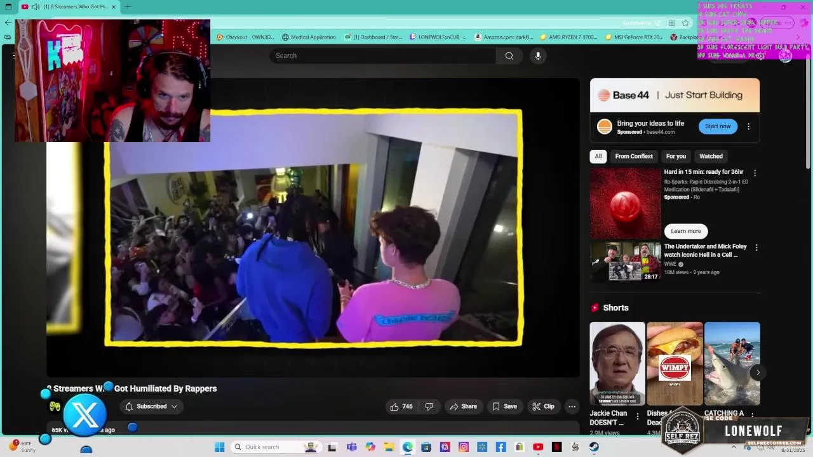The width and height of the screenshot is (813, 457).
Task: Click the Base 44 ad banner
Action: tap(675, 95)
